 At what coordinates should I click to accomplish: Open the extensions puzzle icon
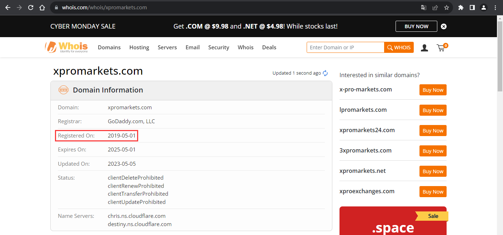click(461, 7)
